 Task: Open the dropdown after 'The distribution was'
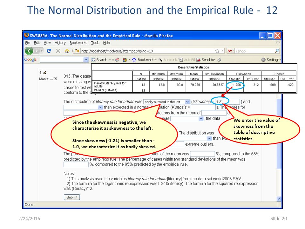(x=194, y=138)
